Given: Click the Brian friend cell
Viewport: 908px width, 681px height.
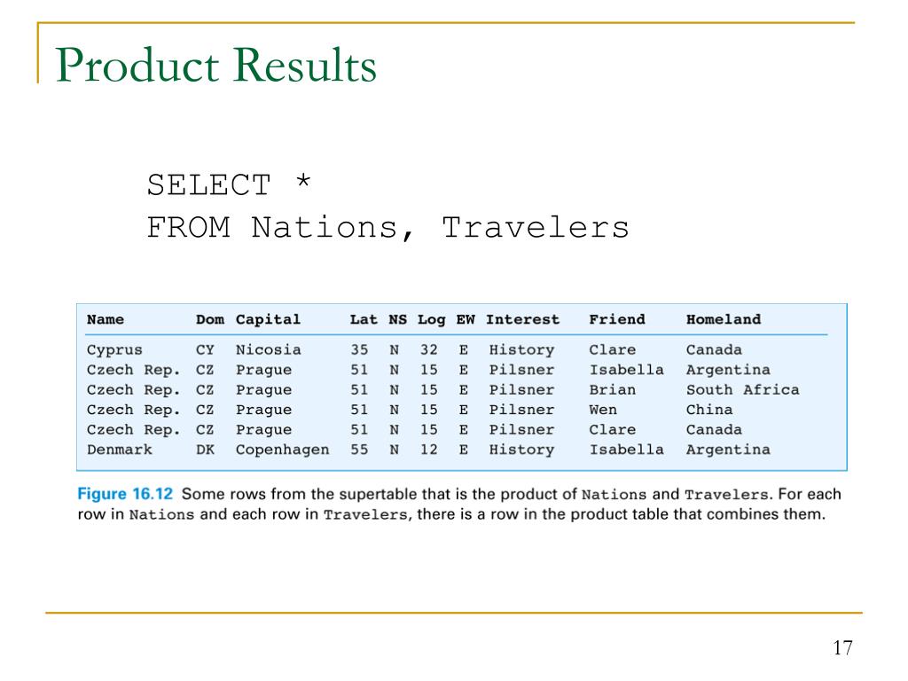Looking at the screenshot, I should [612, 390].
